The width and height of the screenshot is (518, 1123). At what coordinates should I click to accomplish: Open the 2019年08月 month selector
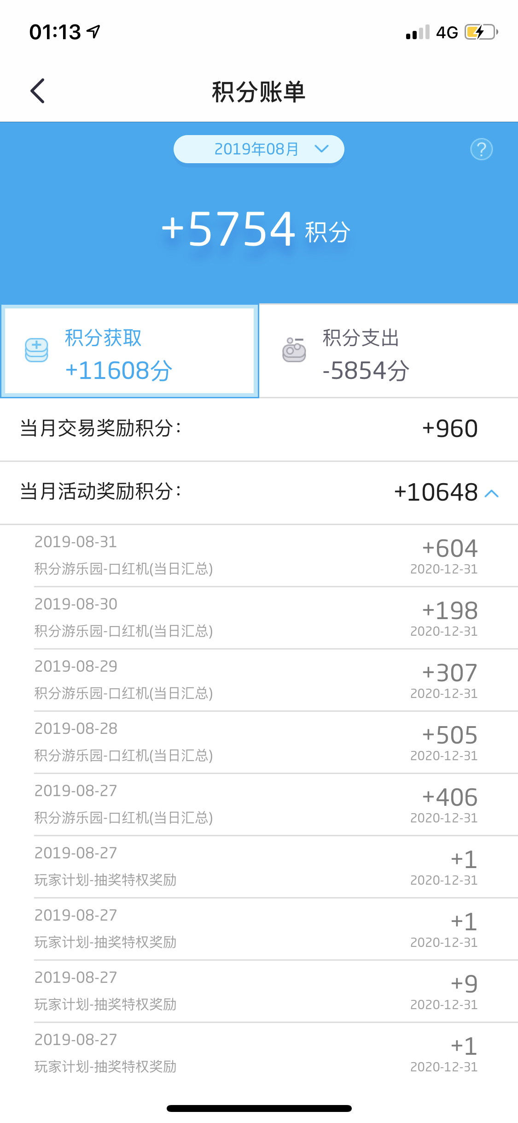(x=259, y=149)
